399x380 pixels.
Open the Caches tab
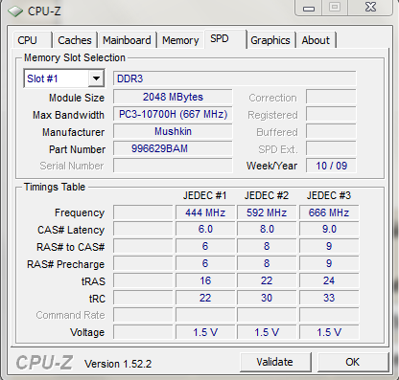point(75,40)
